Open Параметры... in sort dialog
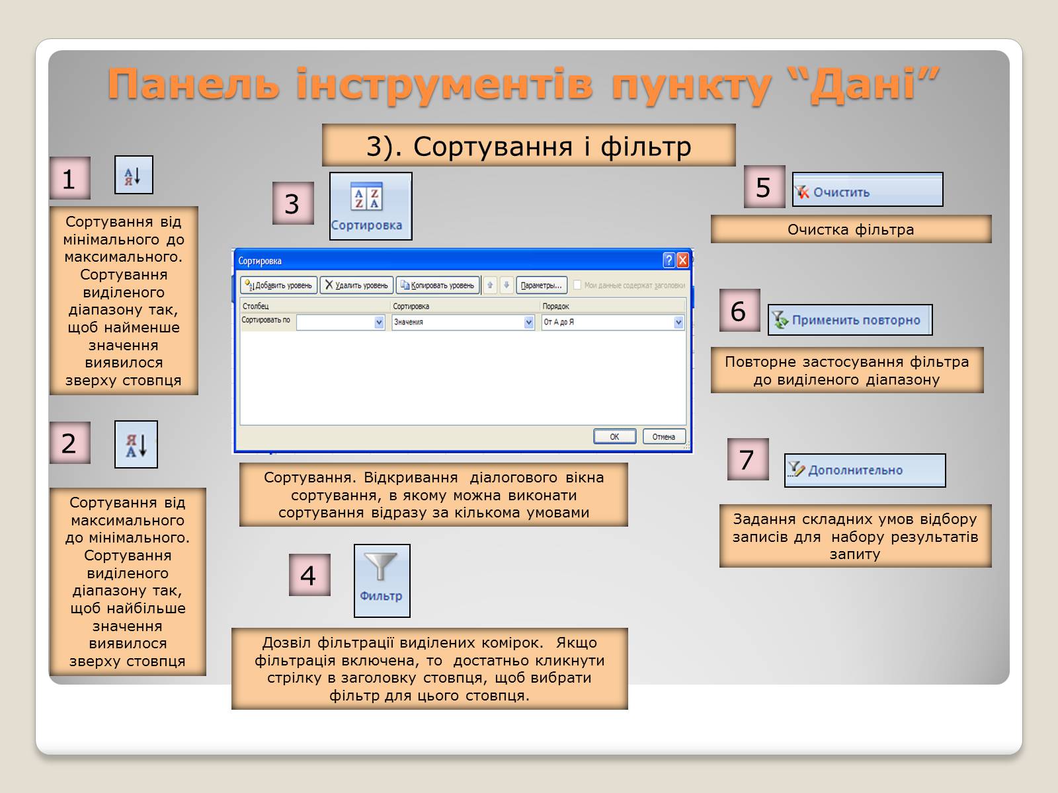Image resolution: width=1058 pixels, height=793 pixels. click(542, 285)
